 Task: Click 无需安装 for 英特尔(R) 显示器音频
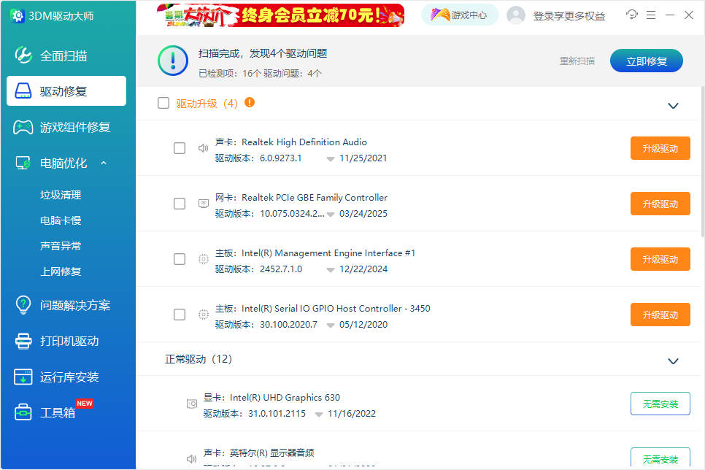pyautogui.click(x=660, y=458)
